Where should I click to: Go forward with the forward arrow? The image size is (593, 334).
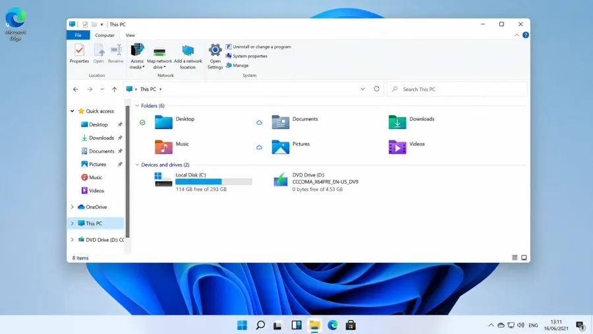tap(90, 90)
